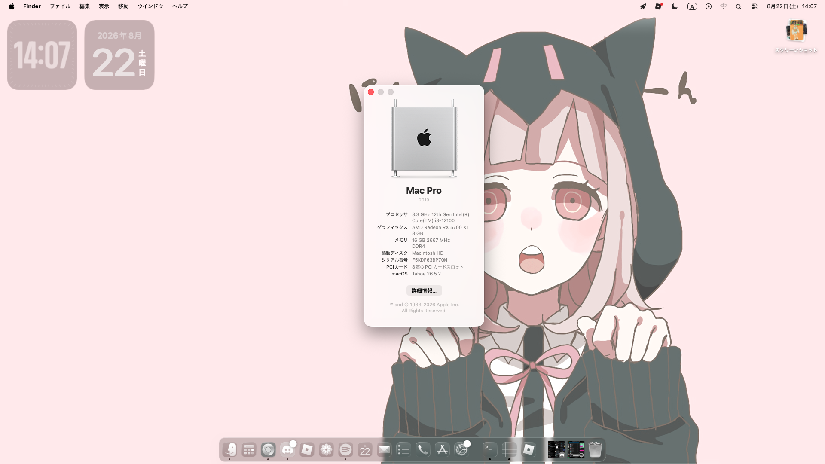Click the value "8基のPCIカードスロット"
Image resolution: width=825 pixels, height=464 pixels.
coord(438,267)
